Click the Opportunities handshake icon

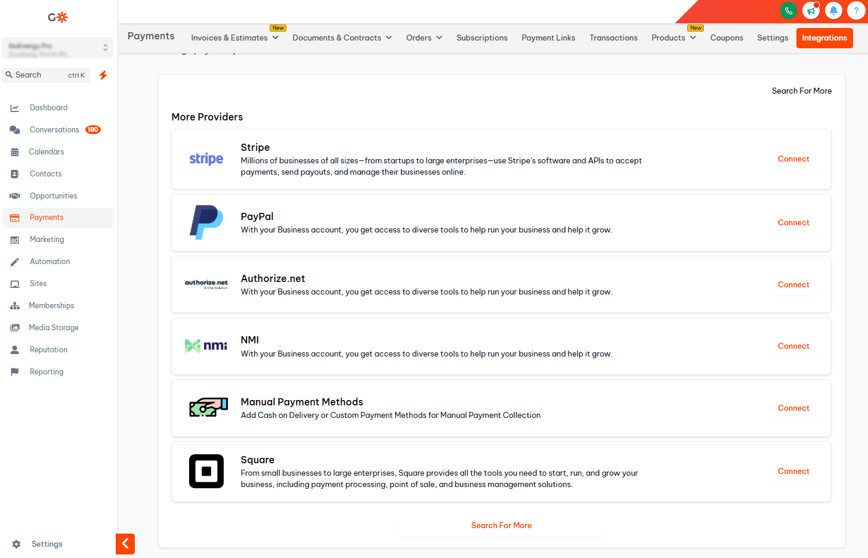click(x=15, y=196)
